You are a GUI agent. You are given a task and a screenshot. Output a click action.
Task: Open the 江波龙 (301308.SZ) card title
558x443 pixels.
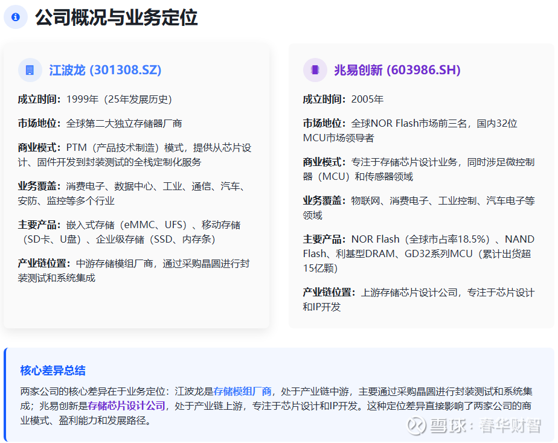pyautogui.click(x=105, y=70)
